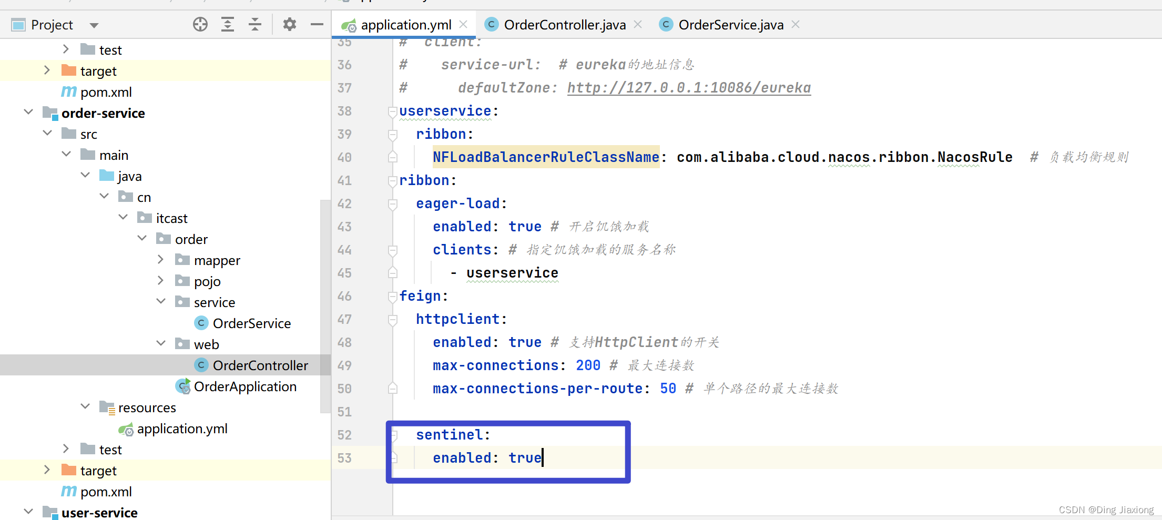1162x520 pixels.
Task: Click the resources folder icon
Action: point(107,407)
